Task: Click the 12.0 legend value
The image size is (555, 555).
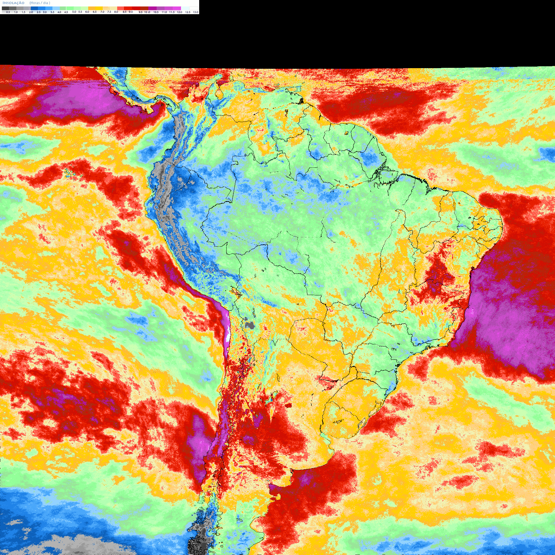Action: pos(179,12)
